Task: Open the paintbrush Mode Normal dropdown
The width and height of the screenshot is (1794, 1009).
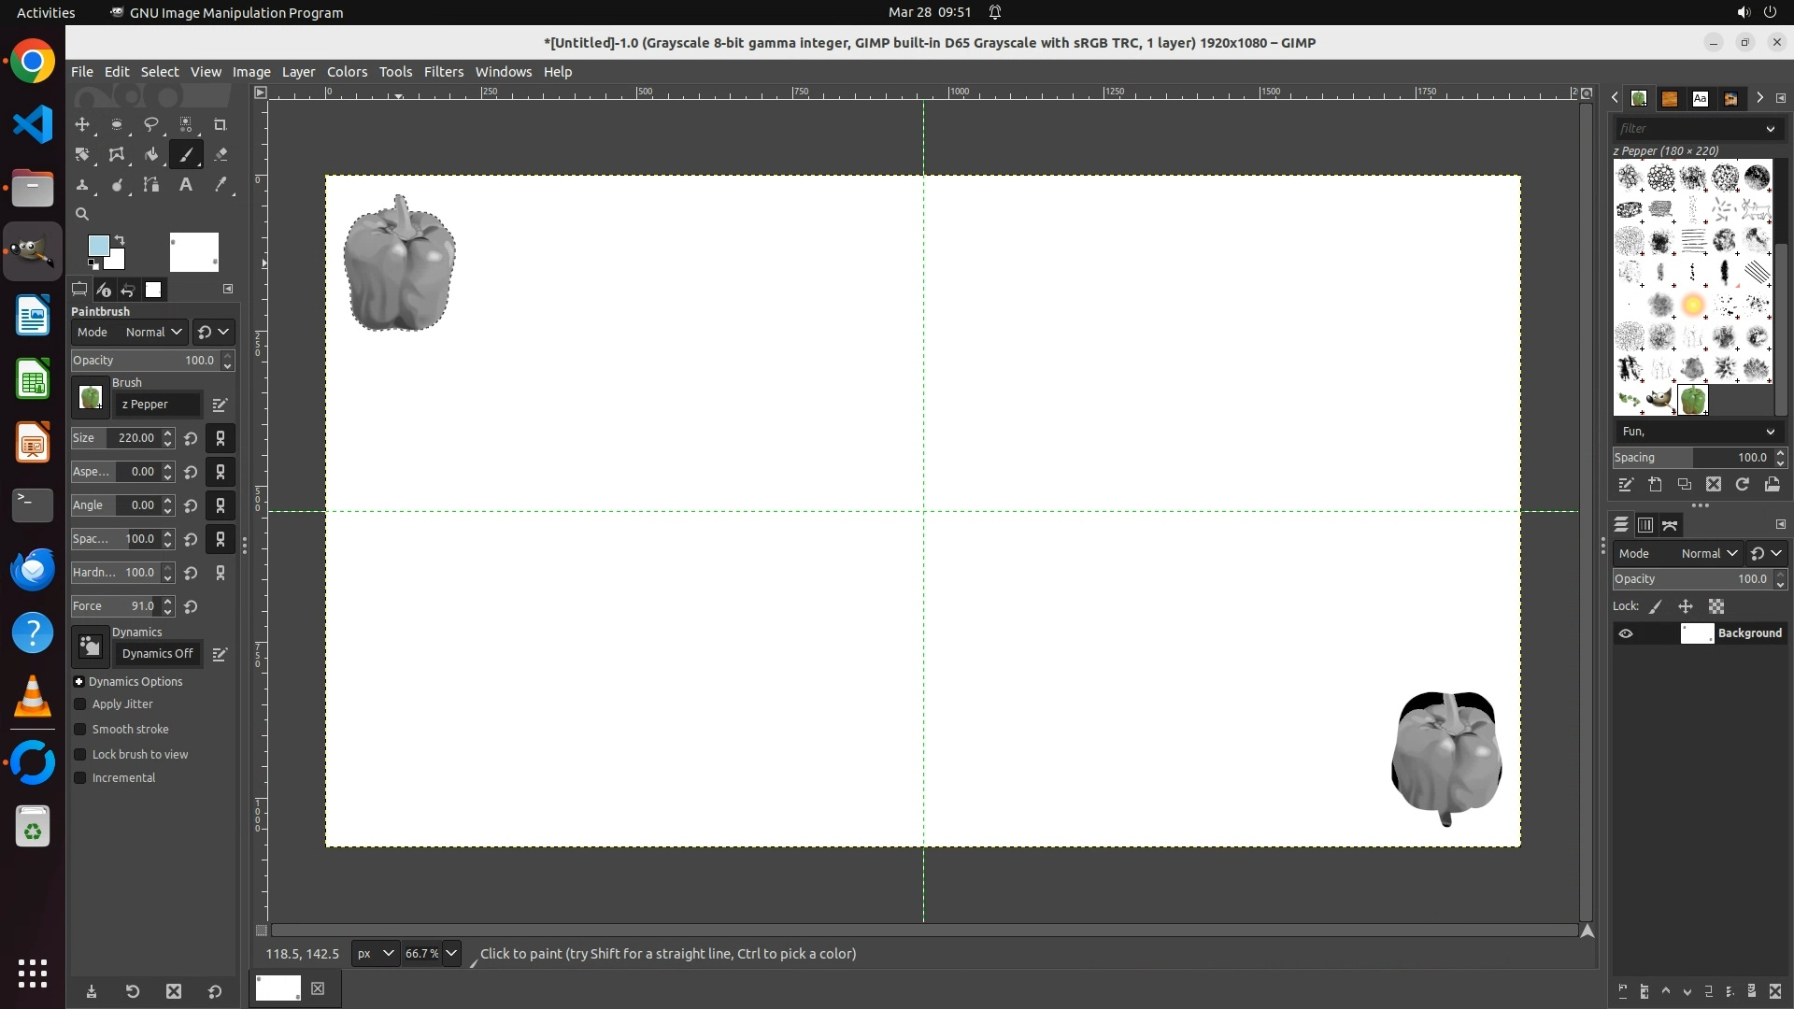Action: [x=153, y=333]
